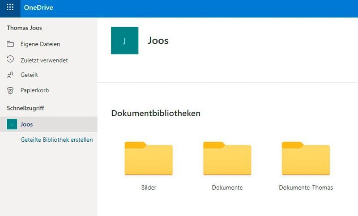Open the Bilder folder icon
Viewport: 358px width, 216px height.
pos(149,158)
